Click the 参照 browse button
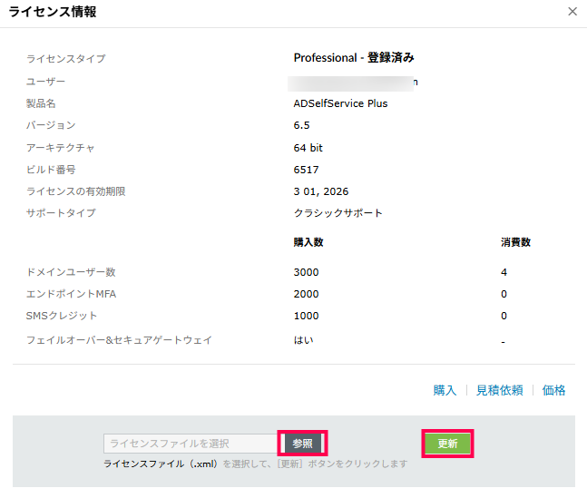The image size is (587, 498). tap(302, 444)
